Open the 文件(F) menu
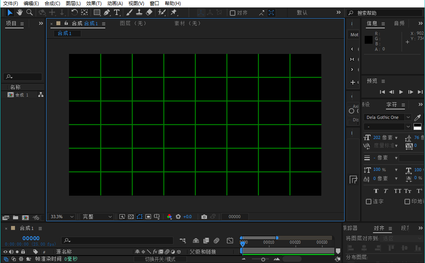The width and height of the screenshot is (425, 263). coord(10,4)
